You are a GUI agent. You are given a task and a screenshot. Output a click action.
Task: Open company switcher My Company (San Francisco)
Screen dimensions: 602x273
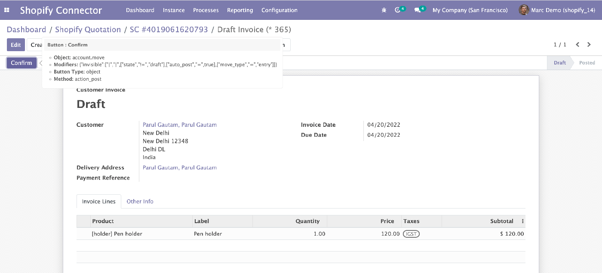[x=470, y=10]
